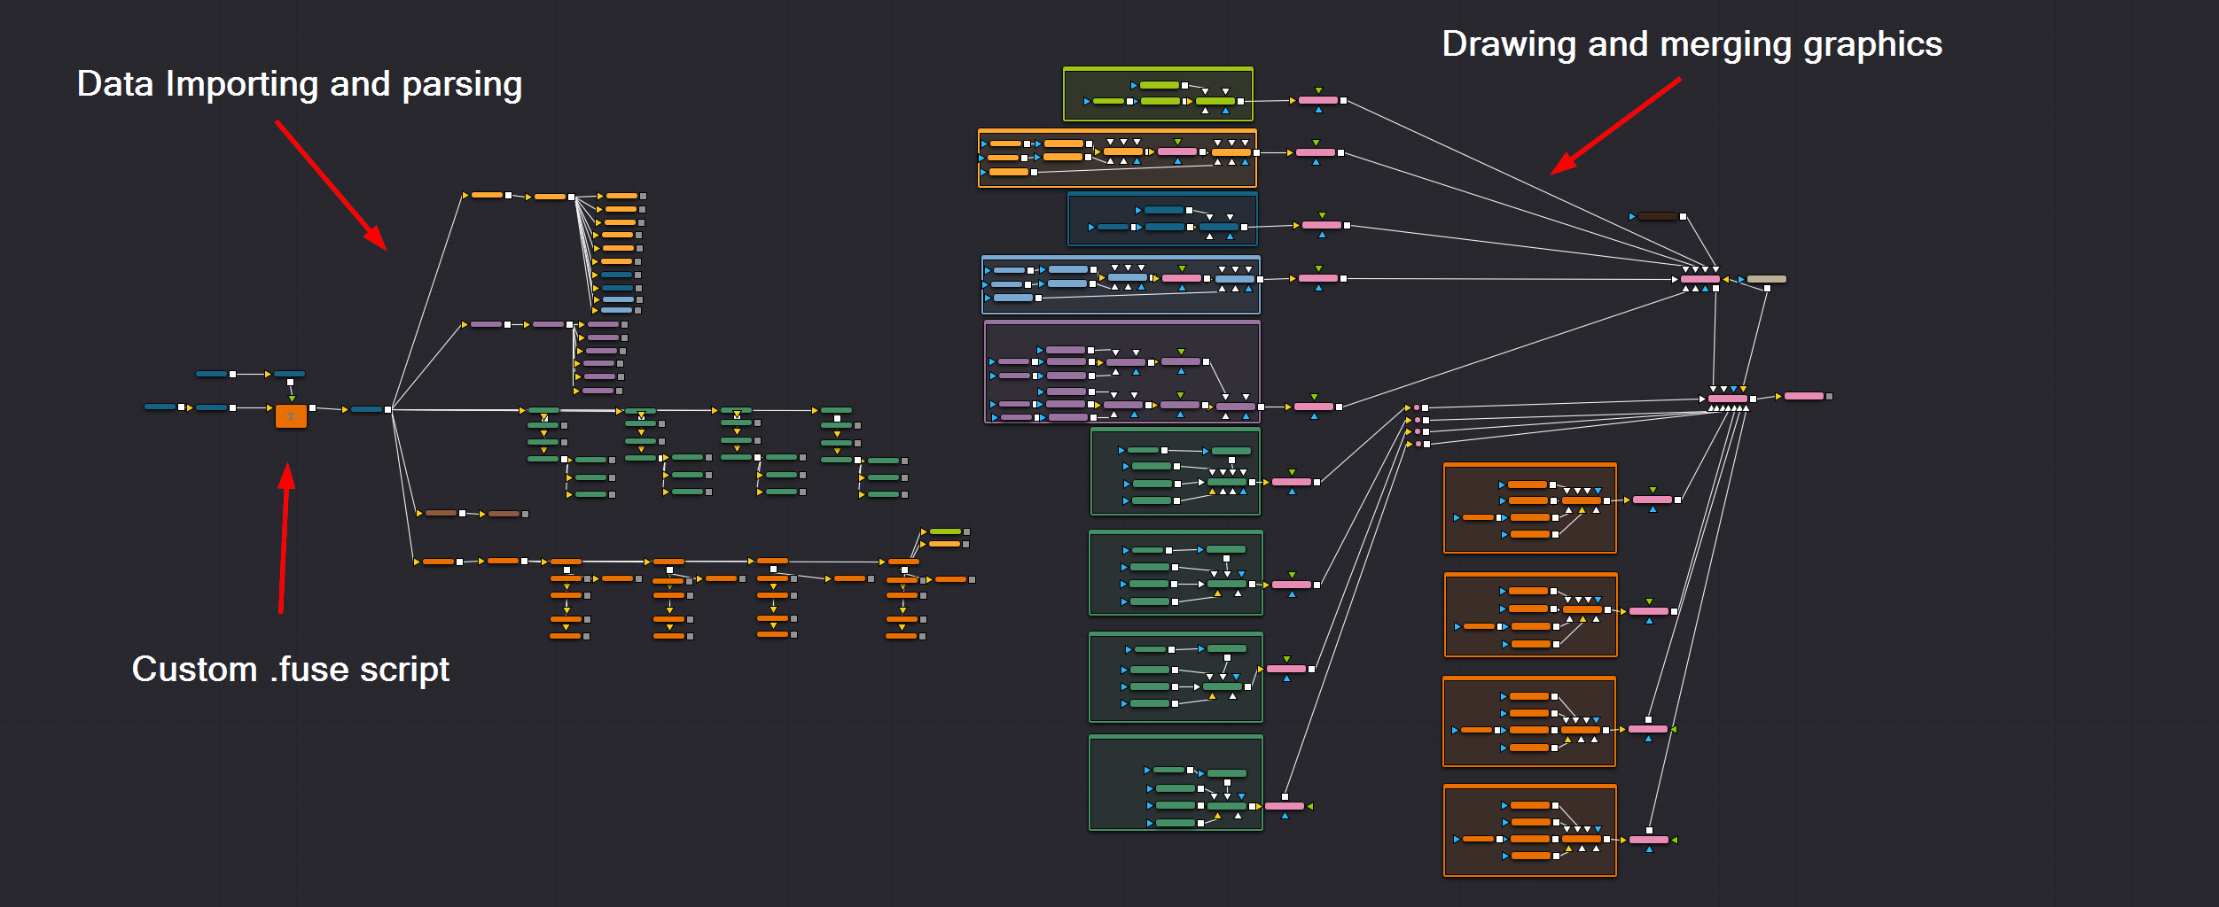Select the pink node right of the purple group

pyautogui.click(x=1313, y=407)
